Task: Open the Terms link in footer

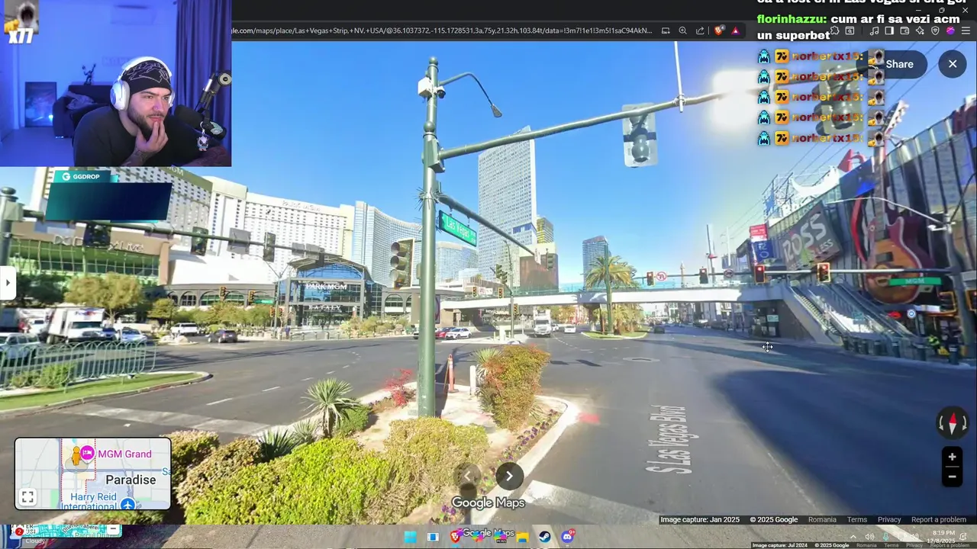Action: pyautogui.click(x=857, y=520)
